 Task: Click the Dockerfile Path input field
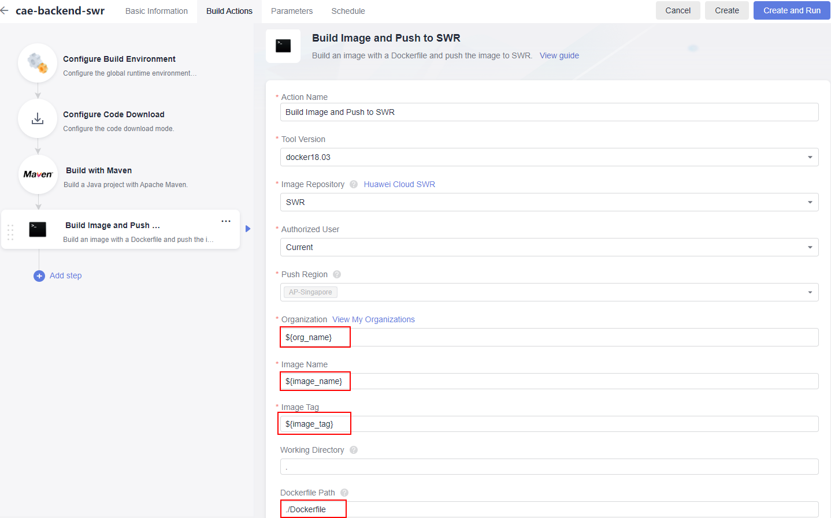point(549,509)
